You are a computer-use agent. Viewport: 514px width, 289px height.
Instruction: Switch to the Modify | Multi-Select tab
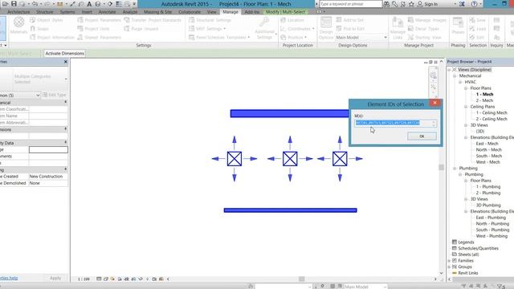point(285,12)
